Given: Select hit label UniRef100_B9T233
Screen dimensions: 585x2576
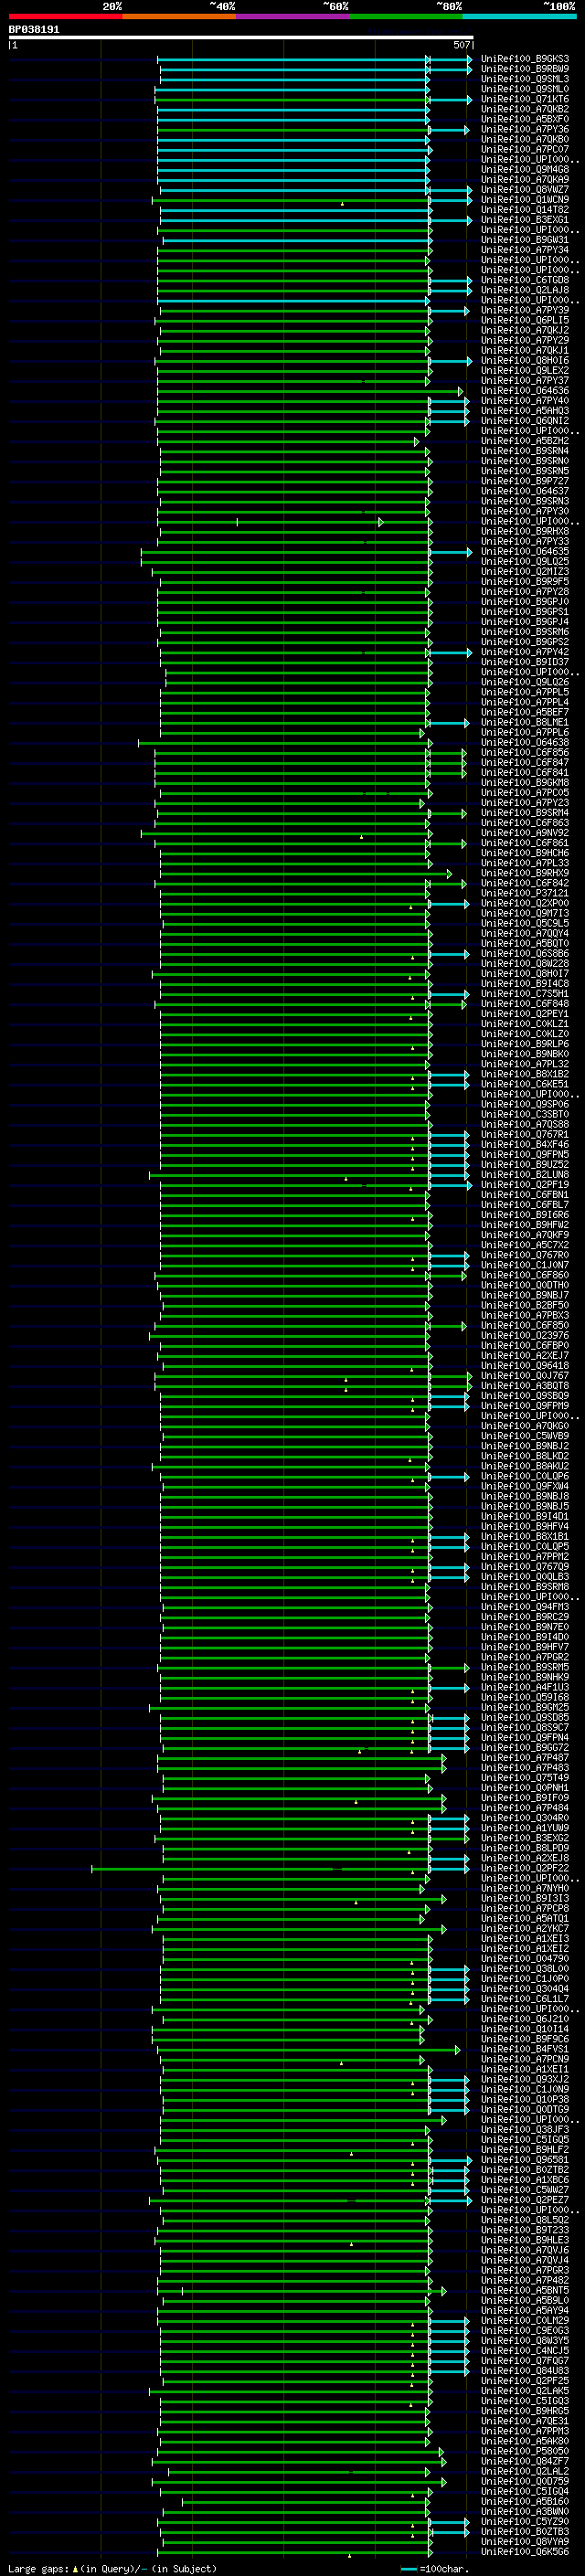Looking at the screenshot, I should [x=525, y=2230].
